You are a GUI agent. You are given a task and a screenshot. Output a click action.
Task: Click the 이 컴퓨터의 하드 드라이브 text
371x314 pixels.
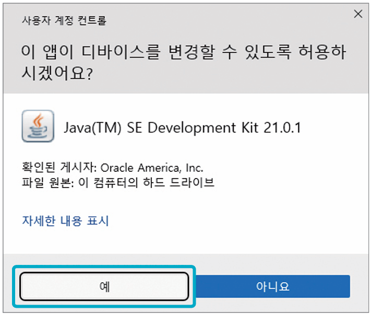[147, 182]
